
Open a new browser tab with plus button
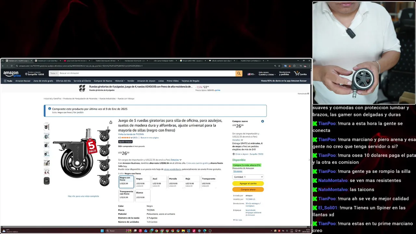tap(267, 60)
